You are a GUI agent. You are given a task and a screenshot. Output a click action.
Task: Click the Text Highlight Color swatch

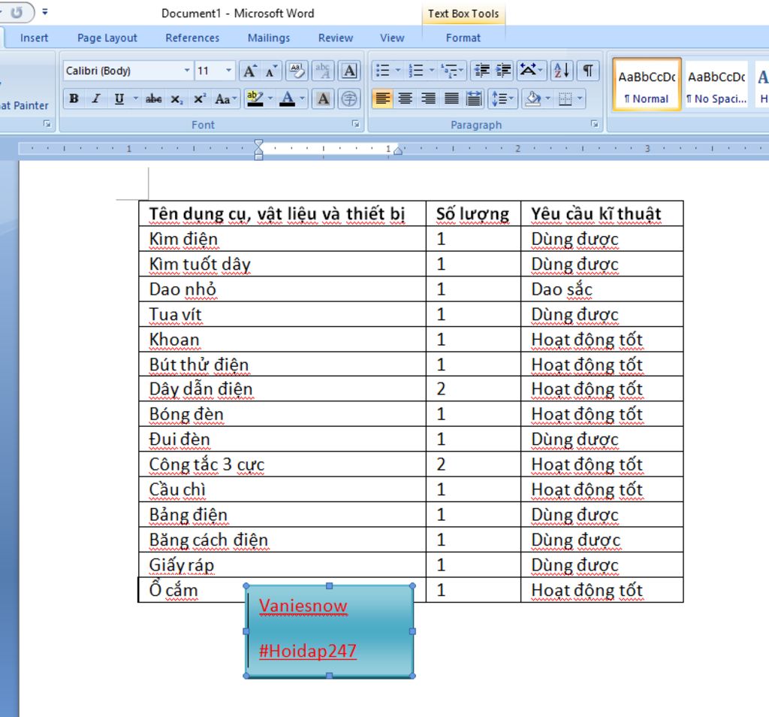[255, 98]
